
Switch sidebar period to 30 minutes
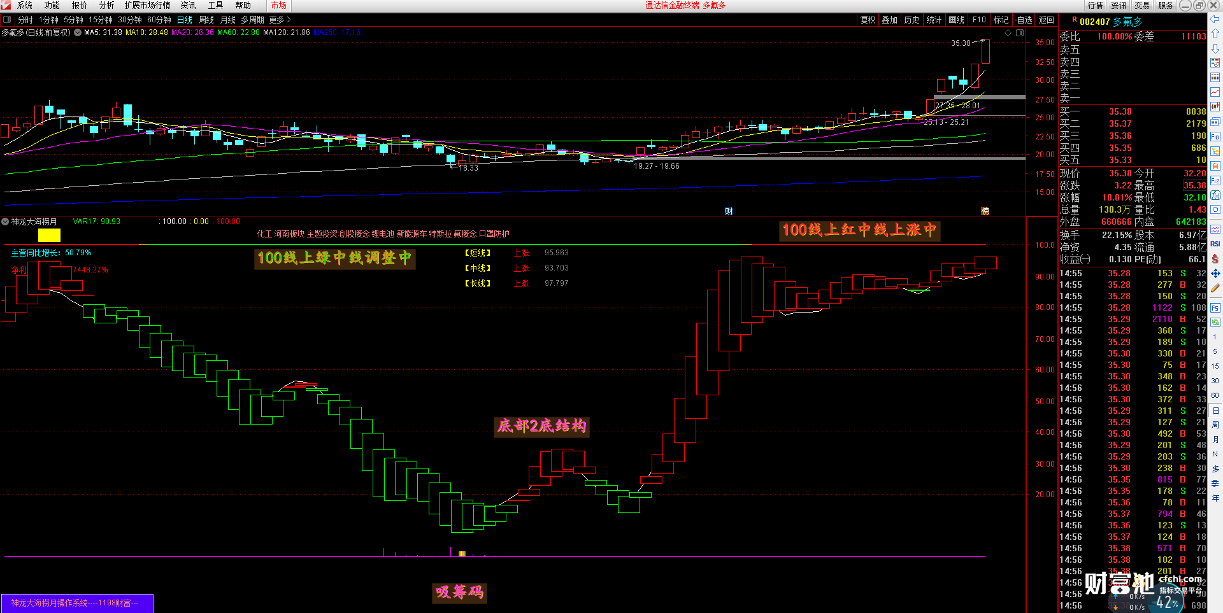click(1215, 381)
